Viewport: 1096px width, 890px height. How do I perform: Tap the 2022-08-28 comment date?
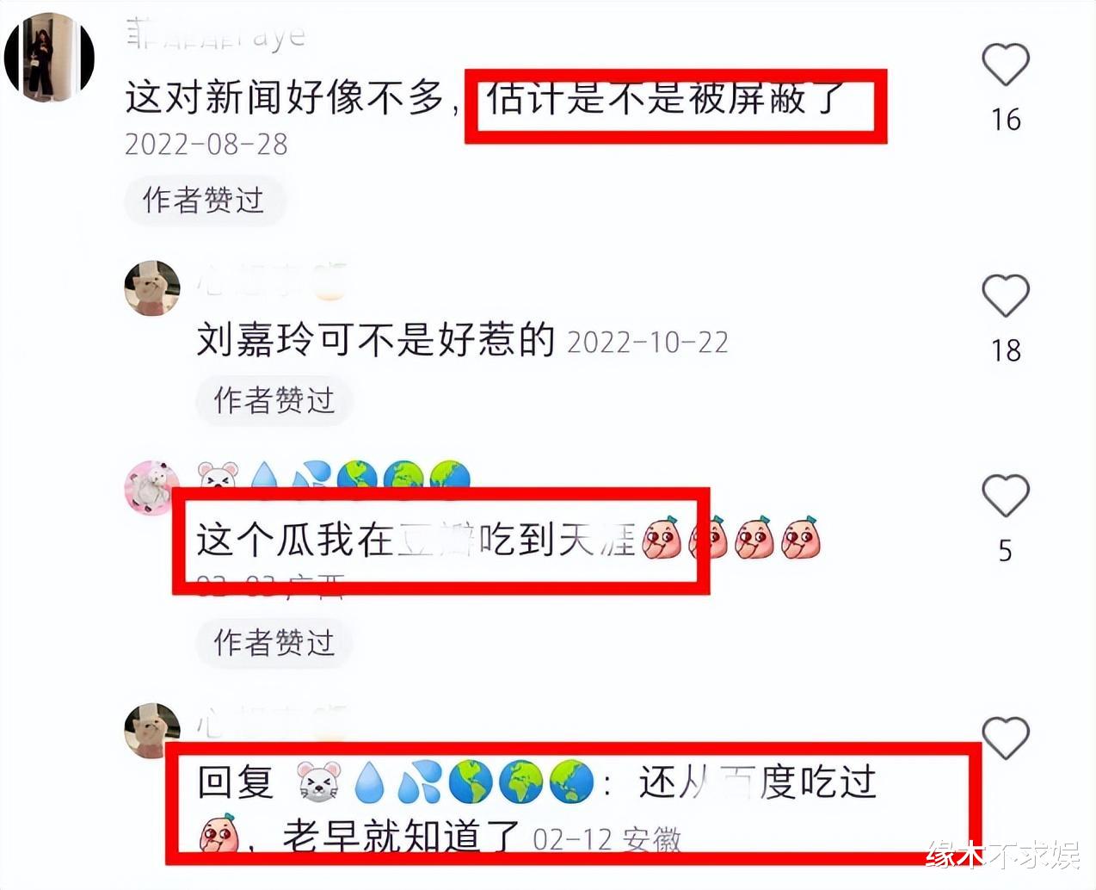coord(206,144)
